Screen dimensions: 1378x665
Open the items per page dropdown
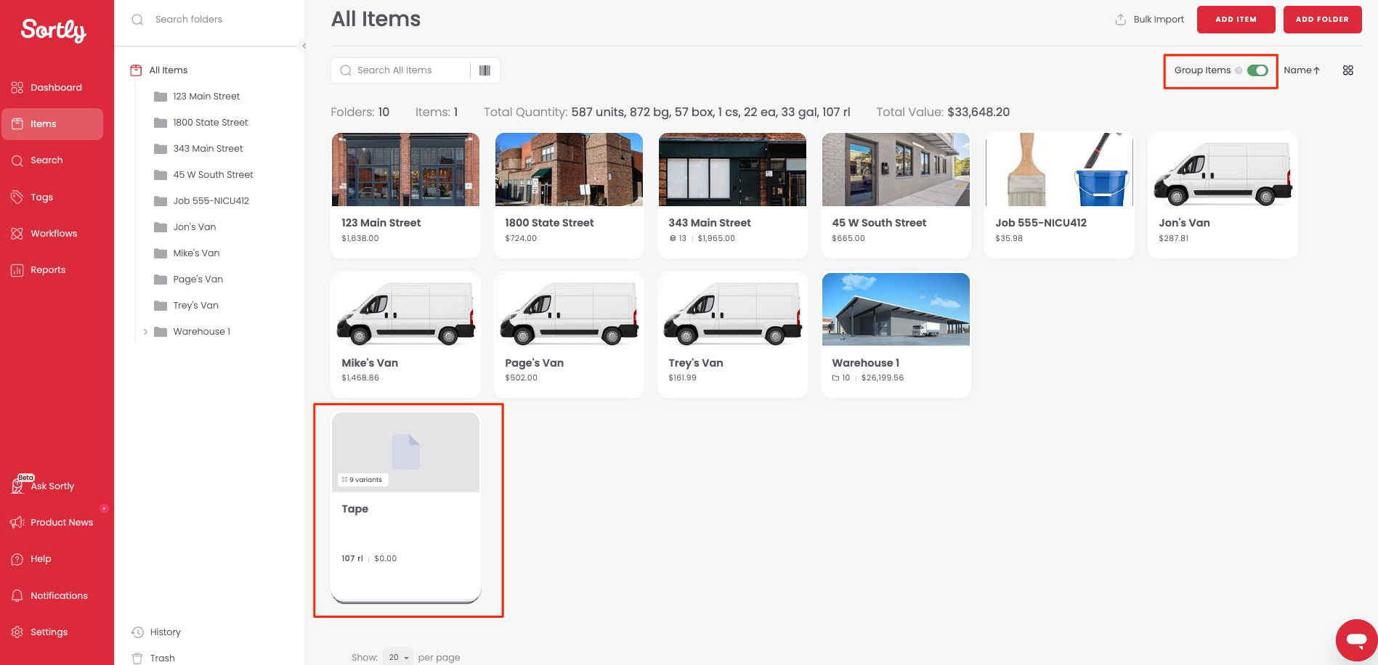pyautogui.click(x=398, y=657)
